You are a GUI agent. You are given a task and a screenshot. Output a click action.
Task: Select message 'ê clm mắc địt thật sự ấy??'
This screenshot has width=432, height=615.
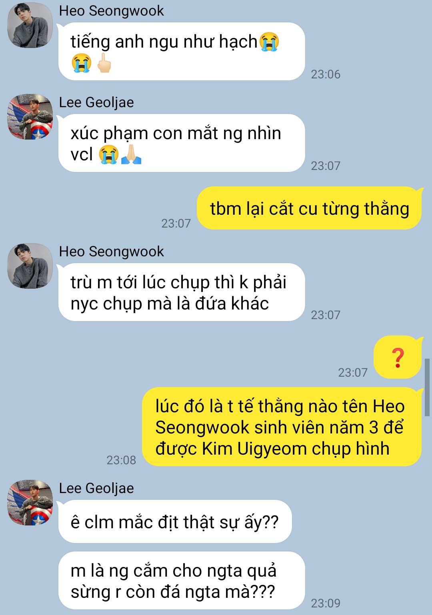click(175, 522)
